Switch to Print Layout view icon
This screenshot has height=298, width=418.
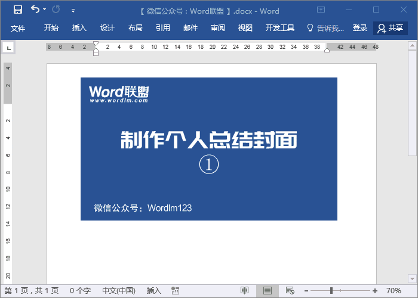(x=268, y=291)
